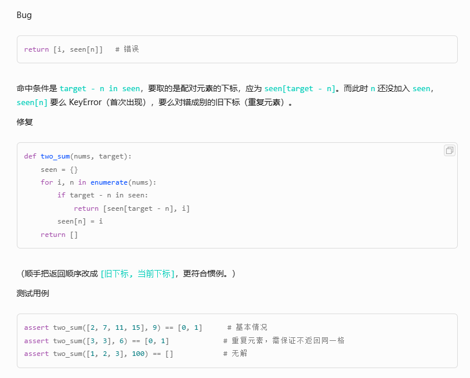470x378 pixels.
Task: Click inline code seen[n] before KeyError
Action: click(x=32, y=103)
